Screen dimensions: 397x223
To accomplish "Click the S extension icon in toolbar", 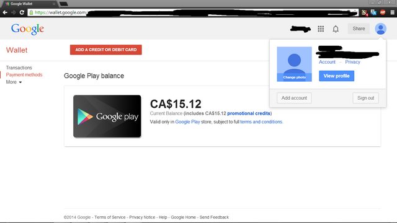I will pyautogui.click(x=364, y=12).
